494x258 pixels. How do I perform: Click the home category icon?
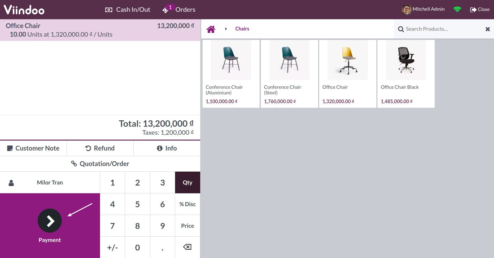point(211,29)
